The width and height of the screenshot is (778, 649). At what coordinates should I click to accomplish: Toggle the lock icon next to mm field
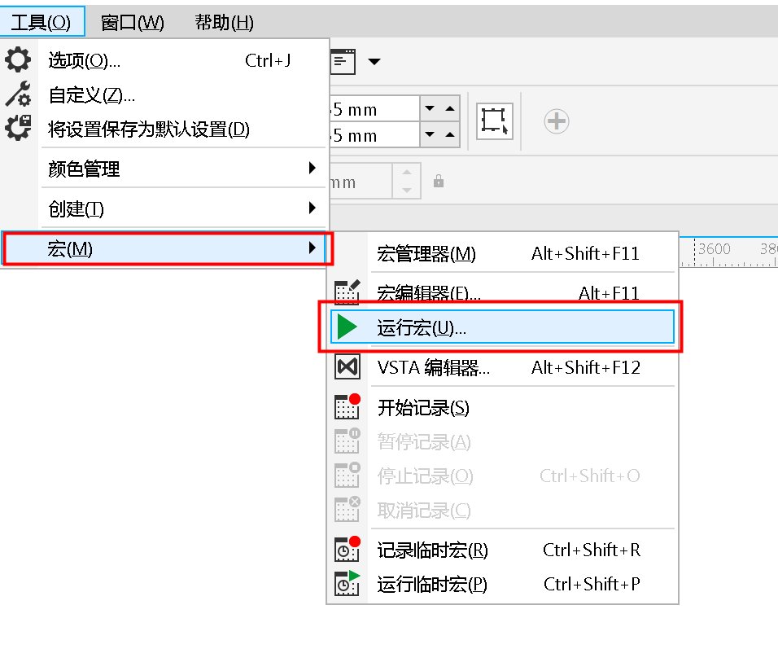(x=438, y=180)
